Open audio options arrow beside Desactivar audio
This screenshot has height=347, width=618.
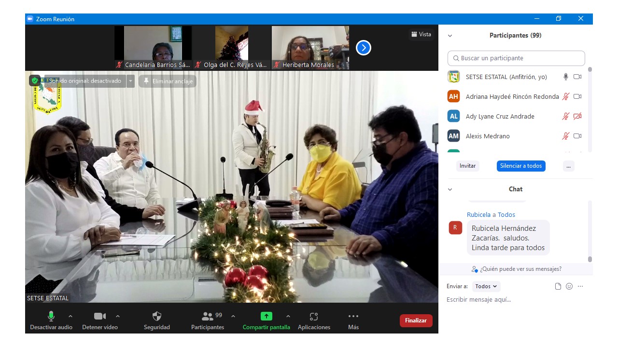(x=70, y=316)
